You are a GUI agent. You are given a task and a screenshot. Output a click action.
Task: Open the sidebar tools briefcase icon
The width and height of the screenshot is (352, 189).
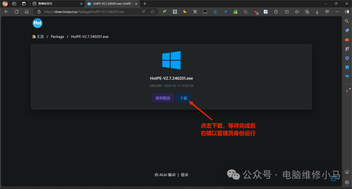347,40
